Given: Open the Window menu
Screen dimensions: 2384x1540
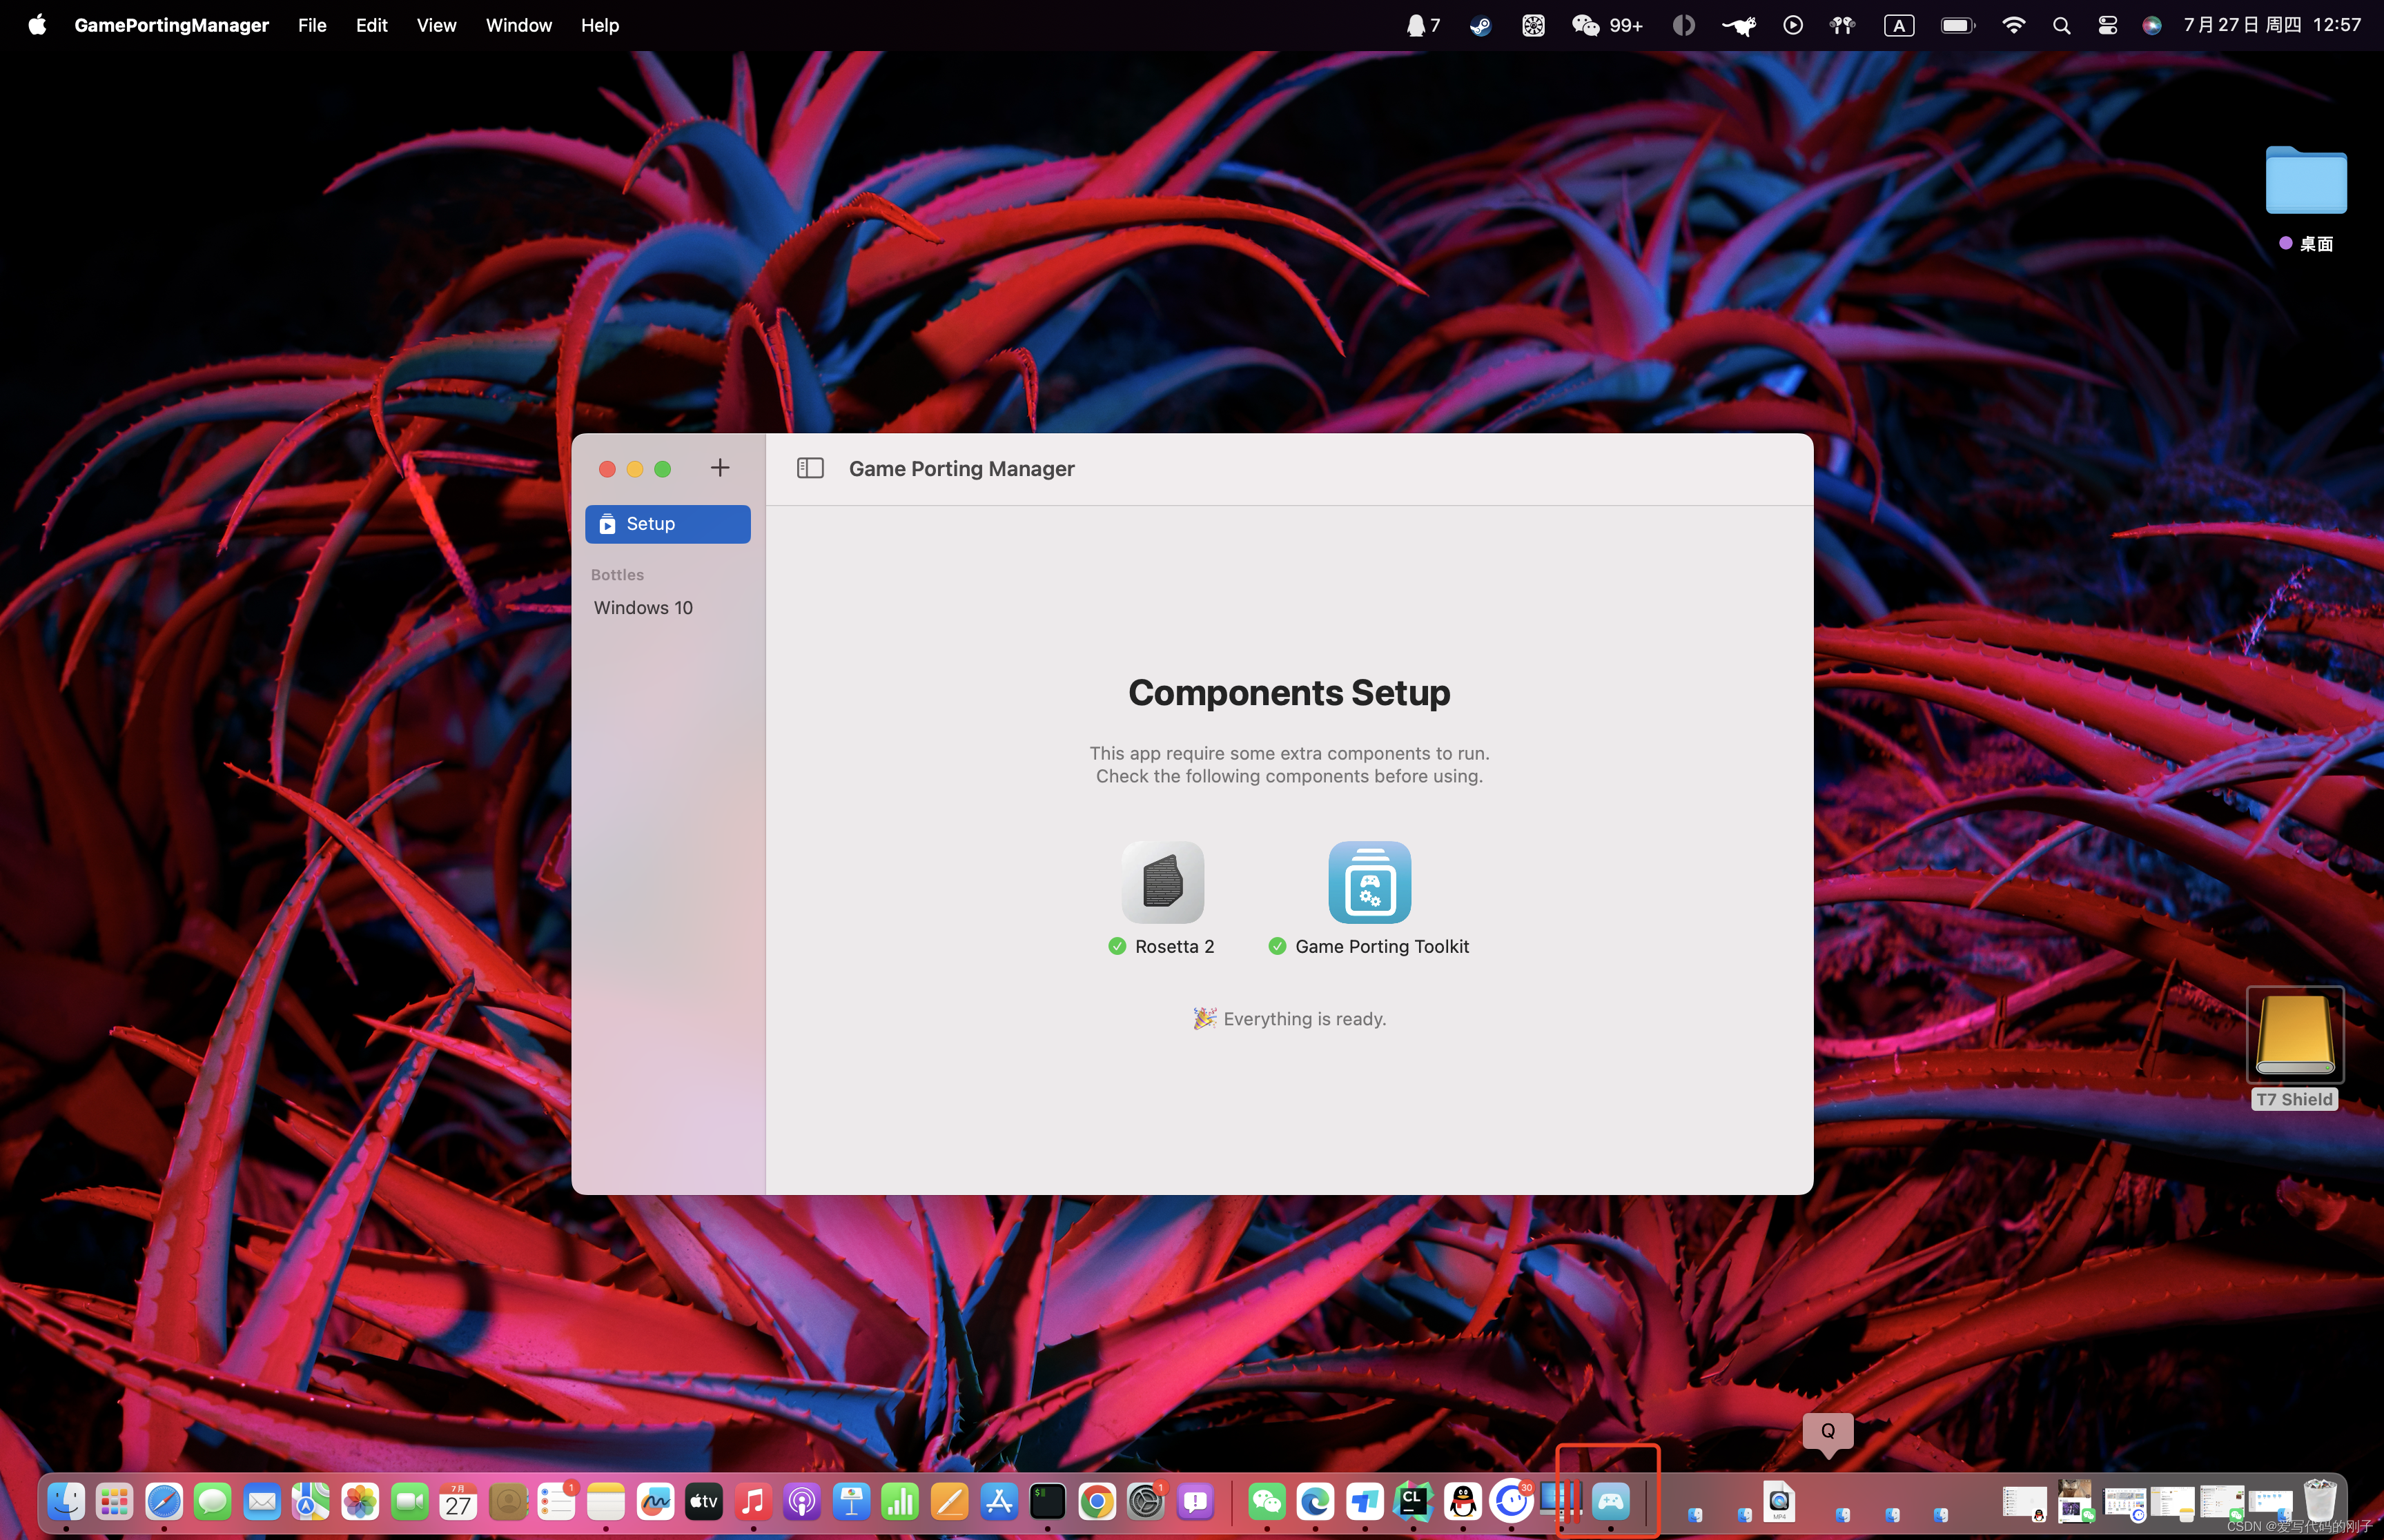Looking at the screenshot, I should tap(518, 25).
